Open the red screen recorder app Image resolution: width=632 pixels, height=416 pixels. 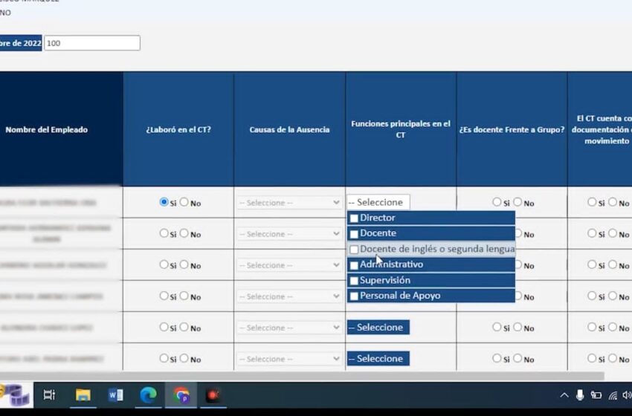tap(213, 395)
